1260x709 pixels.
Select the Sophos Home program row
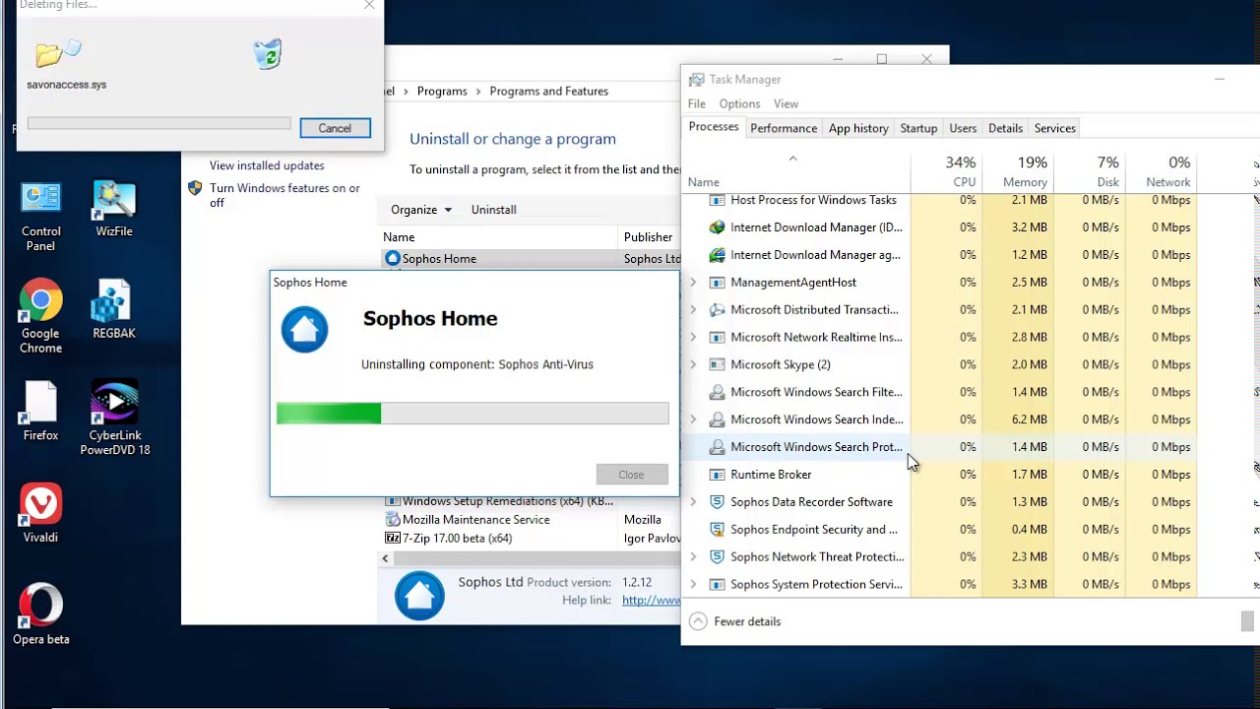[530, 259]
